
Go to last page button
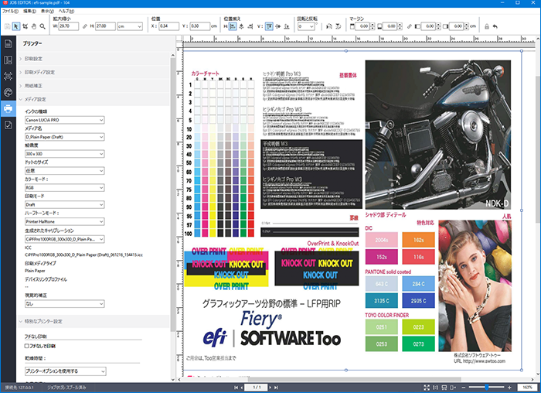[276, 388]
